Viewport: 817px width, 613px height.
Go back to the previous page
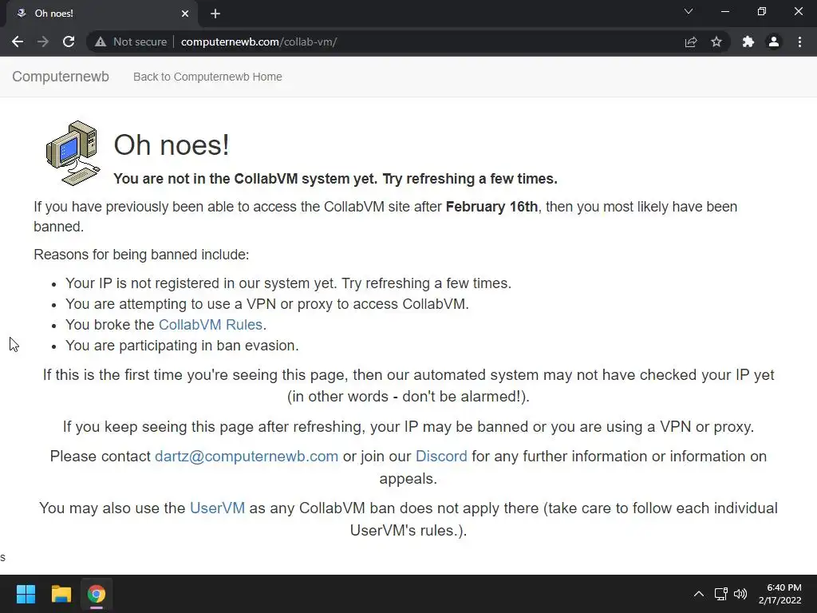pyautogui.click(x=18, y=42)
